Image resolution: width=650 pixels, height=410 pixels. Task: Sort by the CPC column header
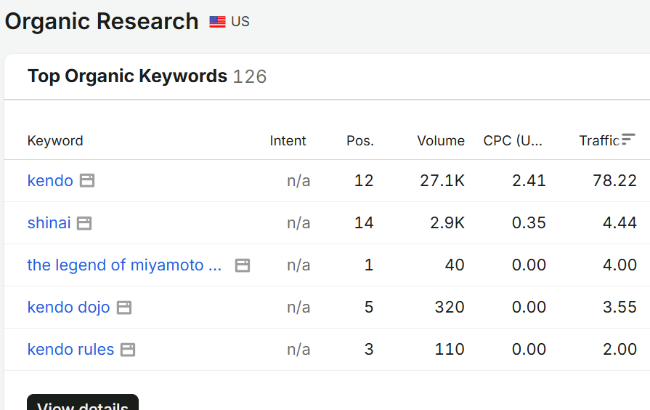(x=513, y=141)
